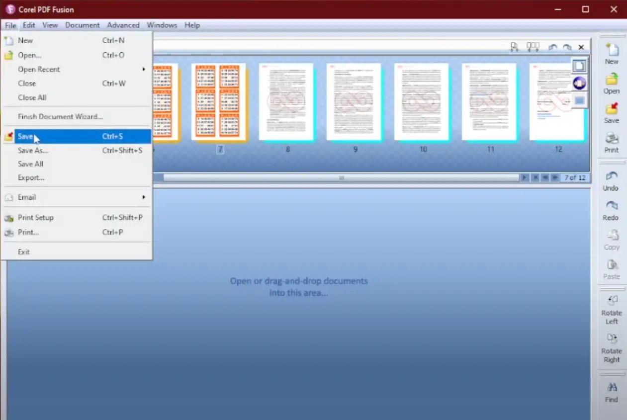This screenshot has width=627, height=420.
Task: Open the Find binoculars tool
Action: (612, 388)
